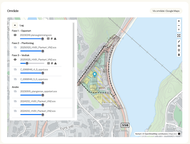Show the Fase 2 Planforslag layer
The height and width of the screenshot is (144, 190).
point(15,48)
